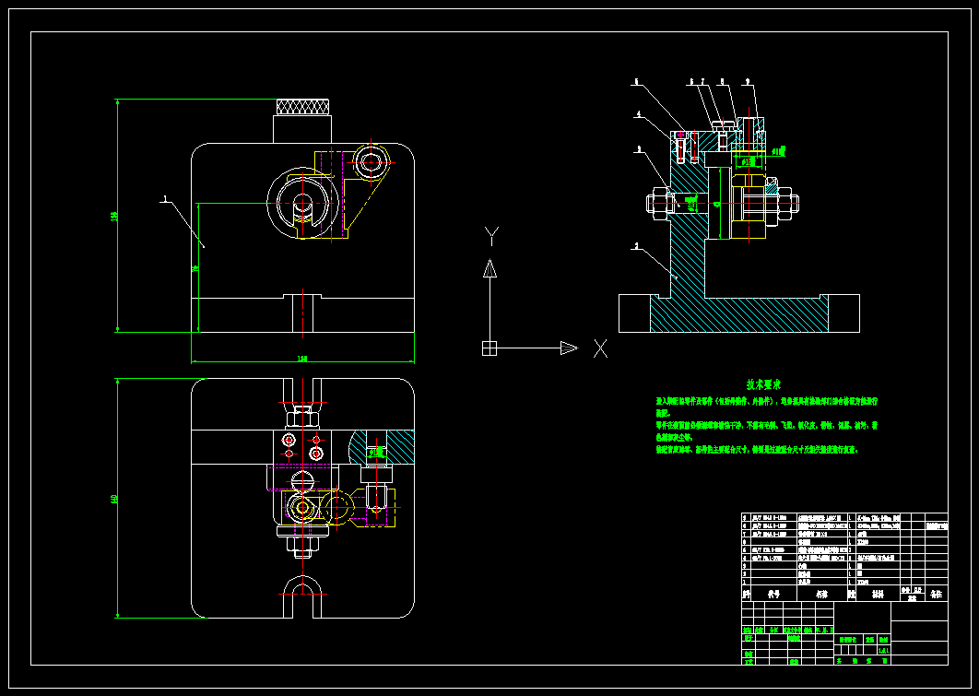Select the circular boss in the front view

302,201
